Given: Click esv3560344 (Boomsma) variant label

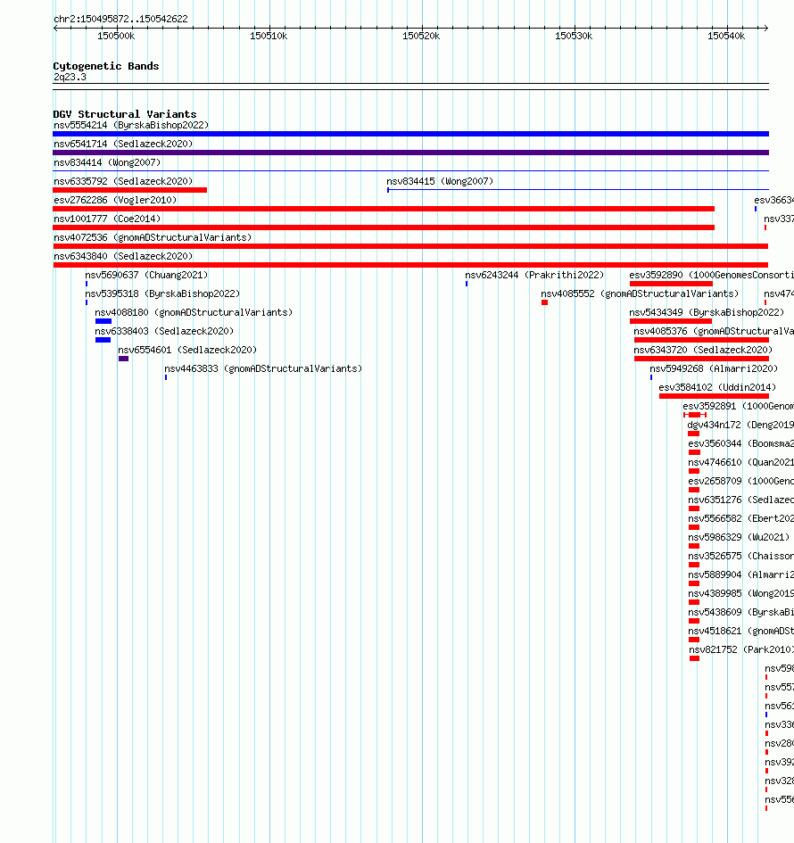Looking at the screenshot, I should click(x=740, y=443).
